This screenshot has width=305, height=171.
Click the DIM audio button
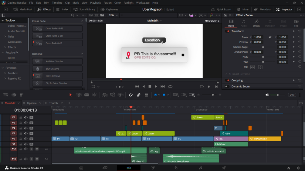tap(292, 95)
